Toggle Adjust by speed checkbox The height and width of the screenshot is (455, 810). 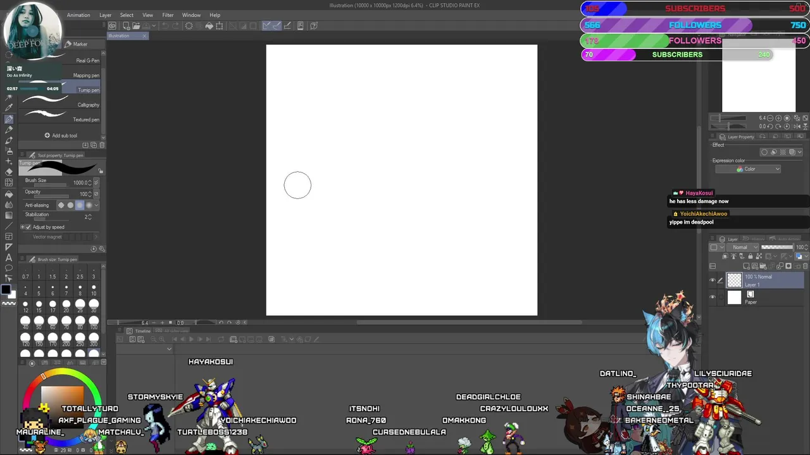tap(28, 227)
